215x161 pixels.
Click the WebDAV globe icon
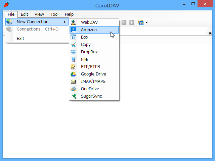click(x=73, y=22)
